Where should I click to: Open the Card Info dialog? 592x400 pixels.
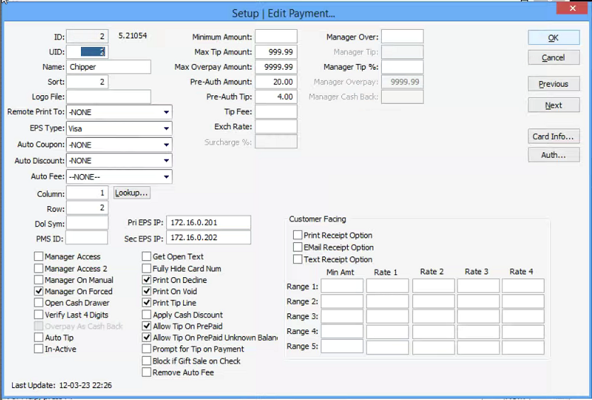tap(553, 136)
